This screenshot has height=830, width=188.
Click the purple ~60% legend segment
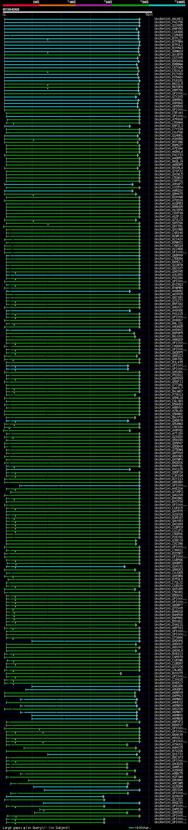tap(94, 5)
